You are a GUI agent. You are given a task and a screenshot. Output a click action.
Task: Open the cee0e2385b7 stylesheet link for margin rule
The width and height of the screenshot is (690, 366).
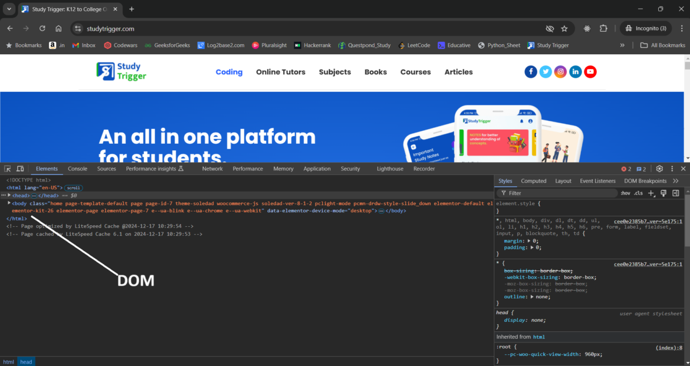[648, 221]
